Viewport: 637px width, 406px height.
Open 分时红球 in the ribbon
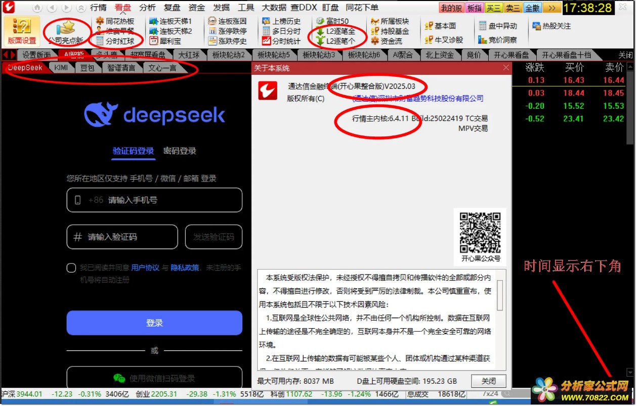[115, 41]
